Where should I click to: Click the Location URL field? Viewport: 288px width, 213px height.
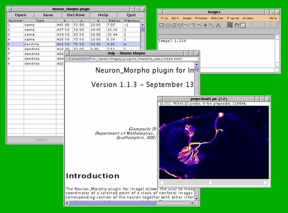[x=143, y=59]
